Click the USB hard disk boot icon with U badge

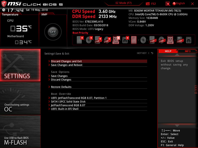pyautogui.click(x=98, y=40)
